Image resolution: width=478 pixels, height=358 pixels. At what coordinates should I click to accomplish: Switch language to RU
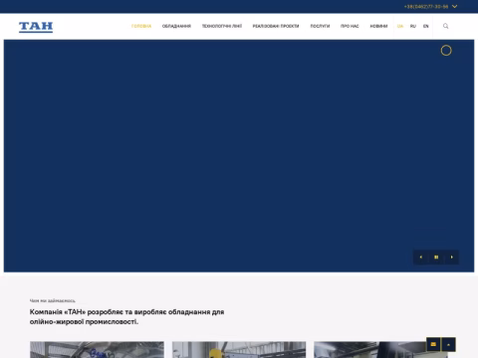coord(413,26)
